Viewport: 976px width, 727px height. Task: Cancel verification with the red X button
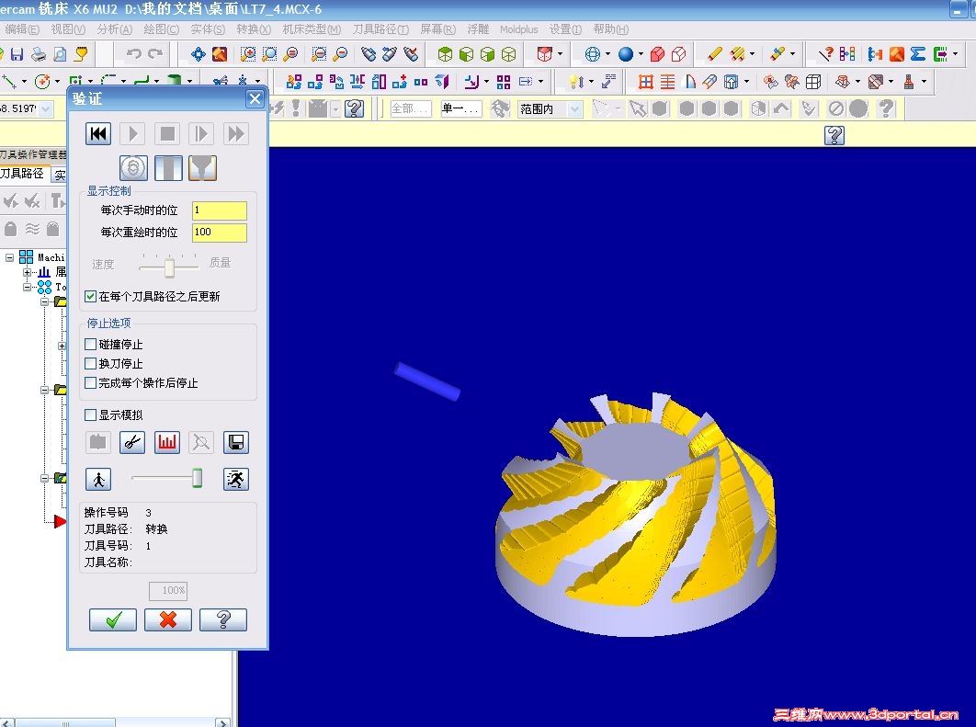click(x=168, y=619)
